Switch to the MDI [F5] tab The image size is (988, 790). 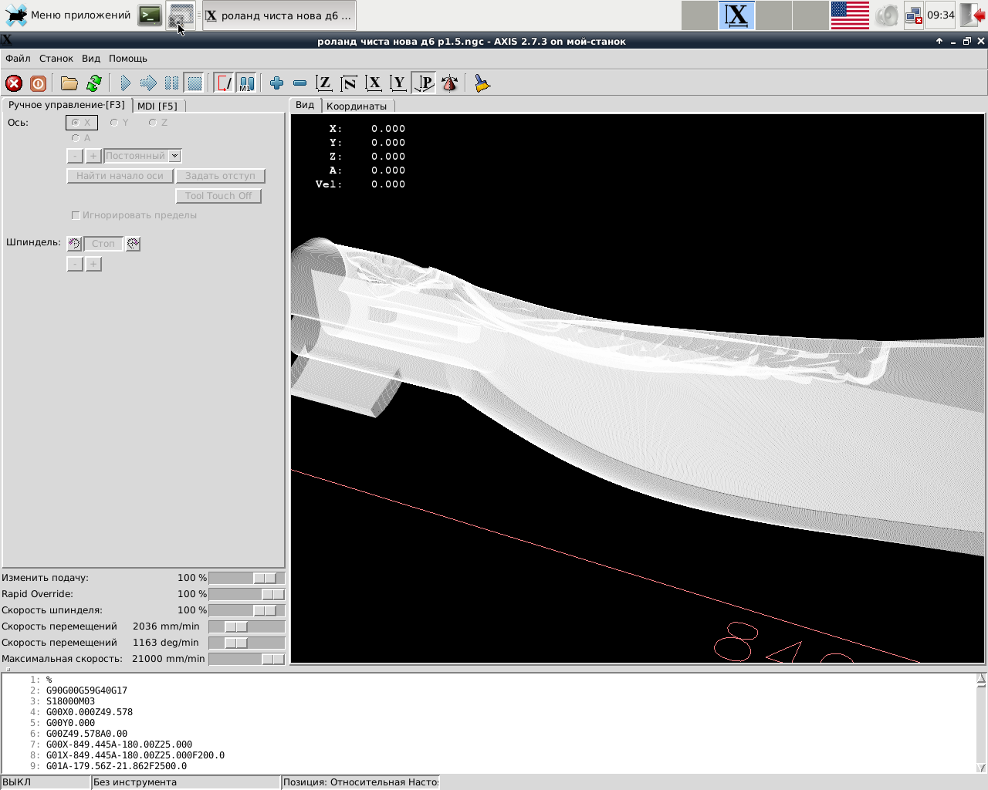(157, 106)
